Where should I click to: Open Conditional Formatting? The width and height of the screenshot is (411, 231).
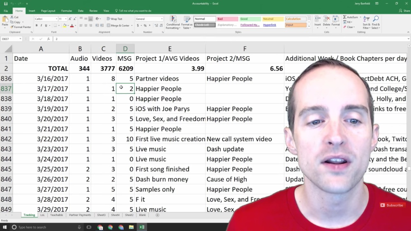point(173,22)
